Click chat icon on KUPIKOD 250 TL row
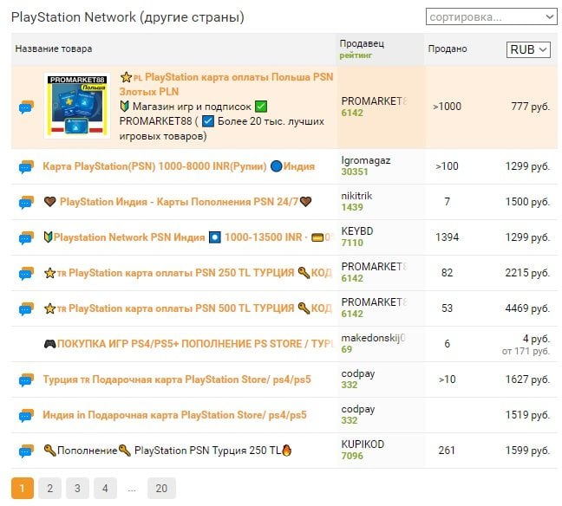562x506 pixels. point(26,451)
